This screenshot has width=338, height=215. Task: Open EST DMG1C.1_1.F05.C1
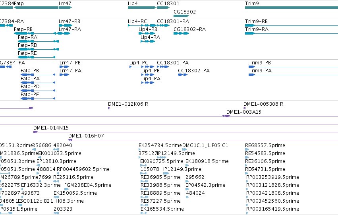pos(205,145)
